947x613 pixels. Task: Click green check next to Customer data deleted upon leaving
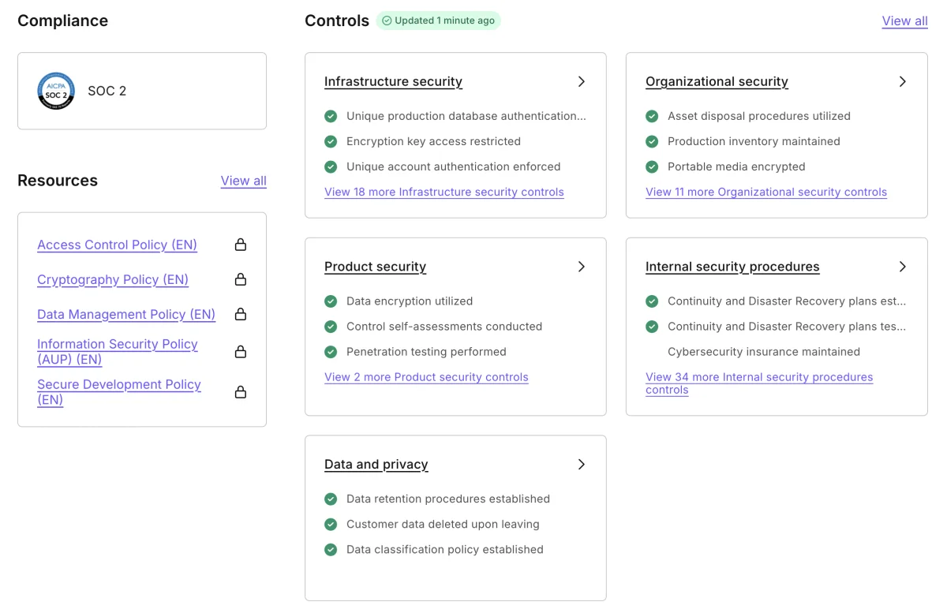coord(331,524)
